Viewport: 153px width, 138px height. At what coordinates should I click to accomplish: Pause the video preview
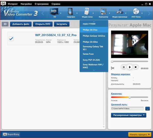(124, 67)
